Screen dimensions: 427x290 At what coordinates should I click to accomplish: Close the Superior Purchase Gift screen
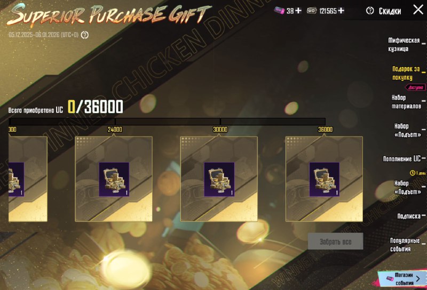pyautogui.click(x=418, y=10)
